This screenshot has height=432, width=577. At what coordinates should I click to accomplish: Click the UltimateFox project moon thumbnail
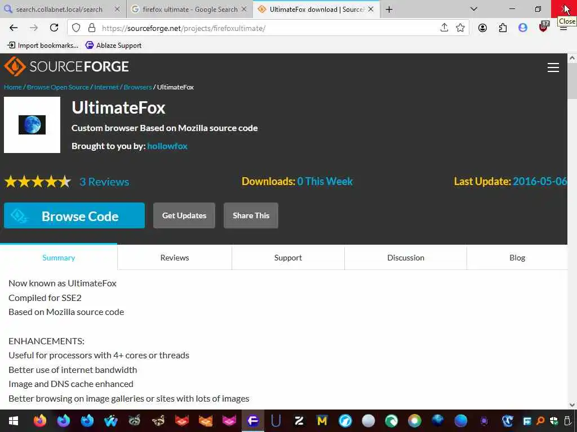[x=32, y=125]
